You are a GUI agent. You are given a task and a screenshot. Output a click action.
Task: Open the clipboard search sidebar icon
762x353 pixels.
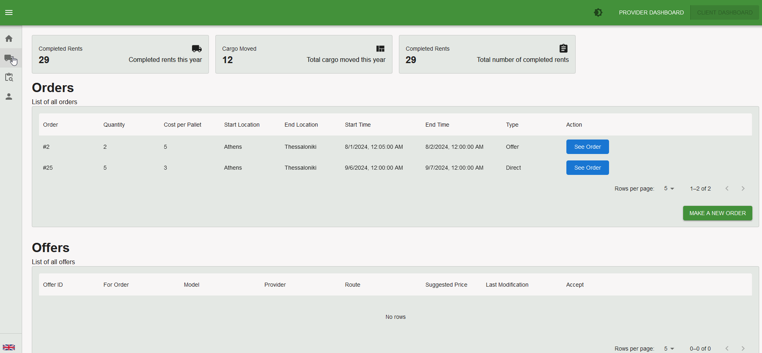pos(9,77)
